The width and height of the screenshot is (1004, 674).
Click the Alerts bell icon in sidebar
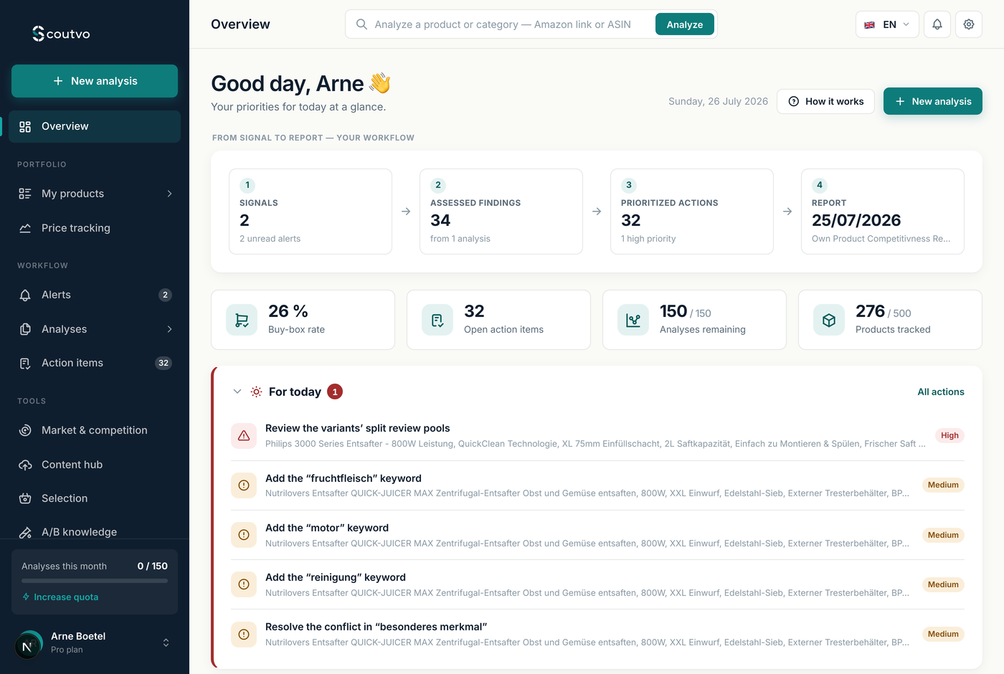25,295
